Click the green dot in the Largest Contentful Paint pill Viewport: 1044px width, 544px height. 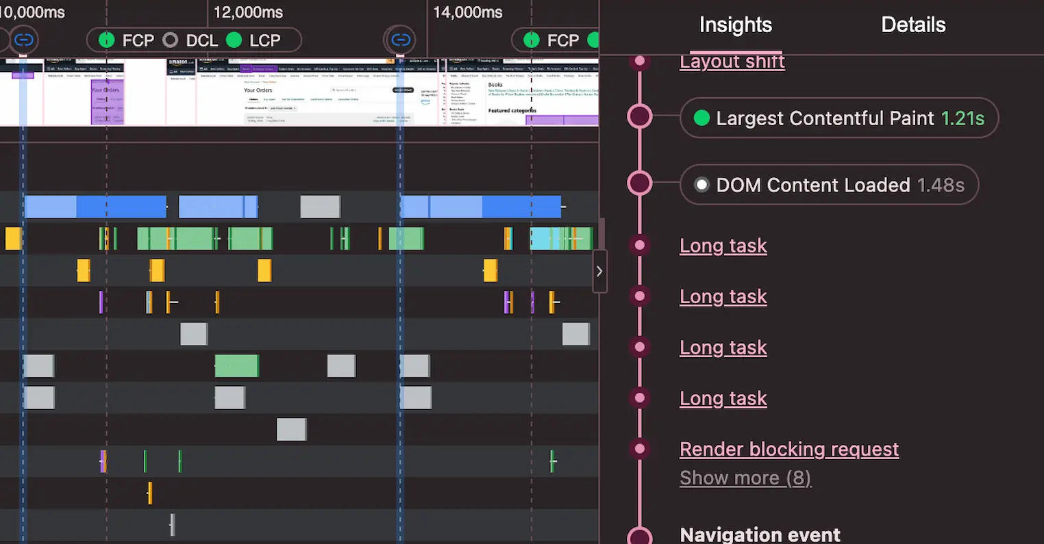701,118
